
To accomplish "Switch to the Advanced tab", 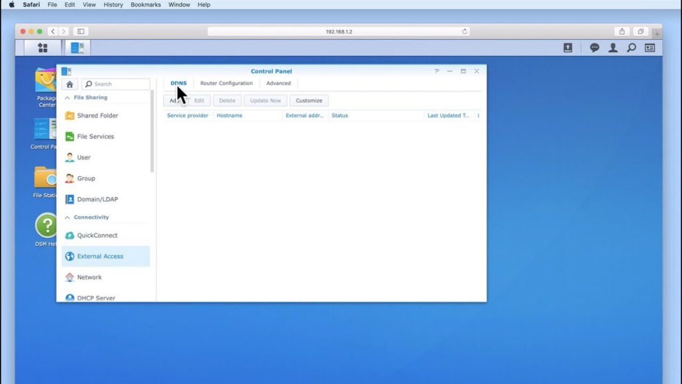I will (278, 83).
